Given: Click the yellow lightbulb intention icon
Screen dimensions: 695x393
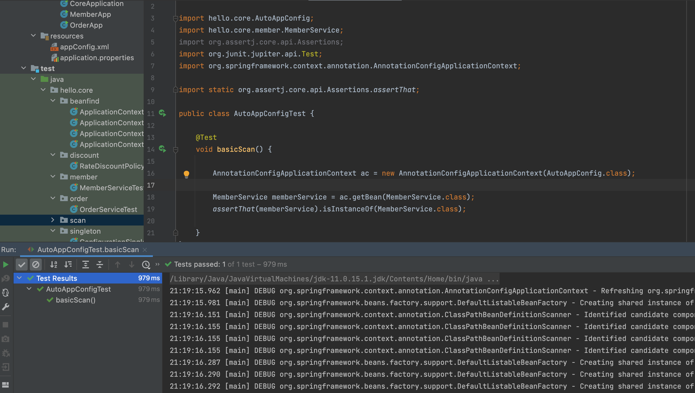Looking at the screenshot, I should 186,174.
